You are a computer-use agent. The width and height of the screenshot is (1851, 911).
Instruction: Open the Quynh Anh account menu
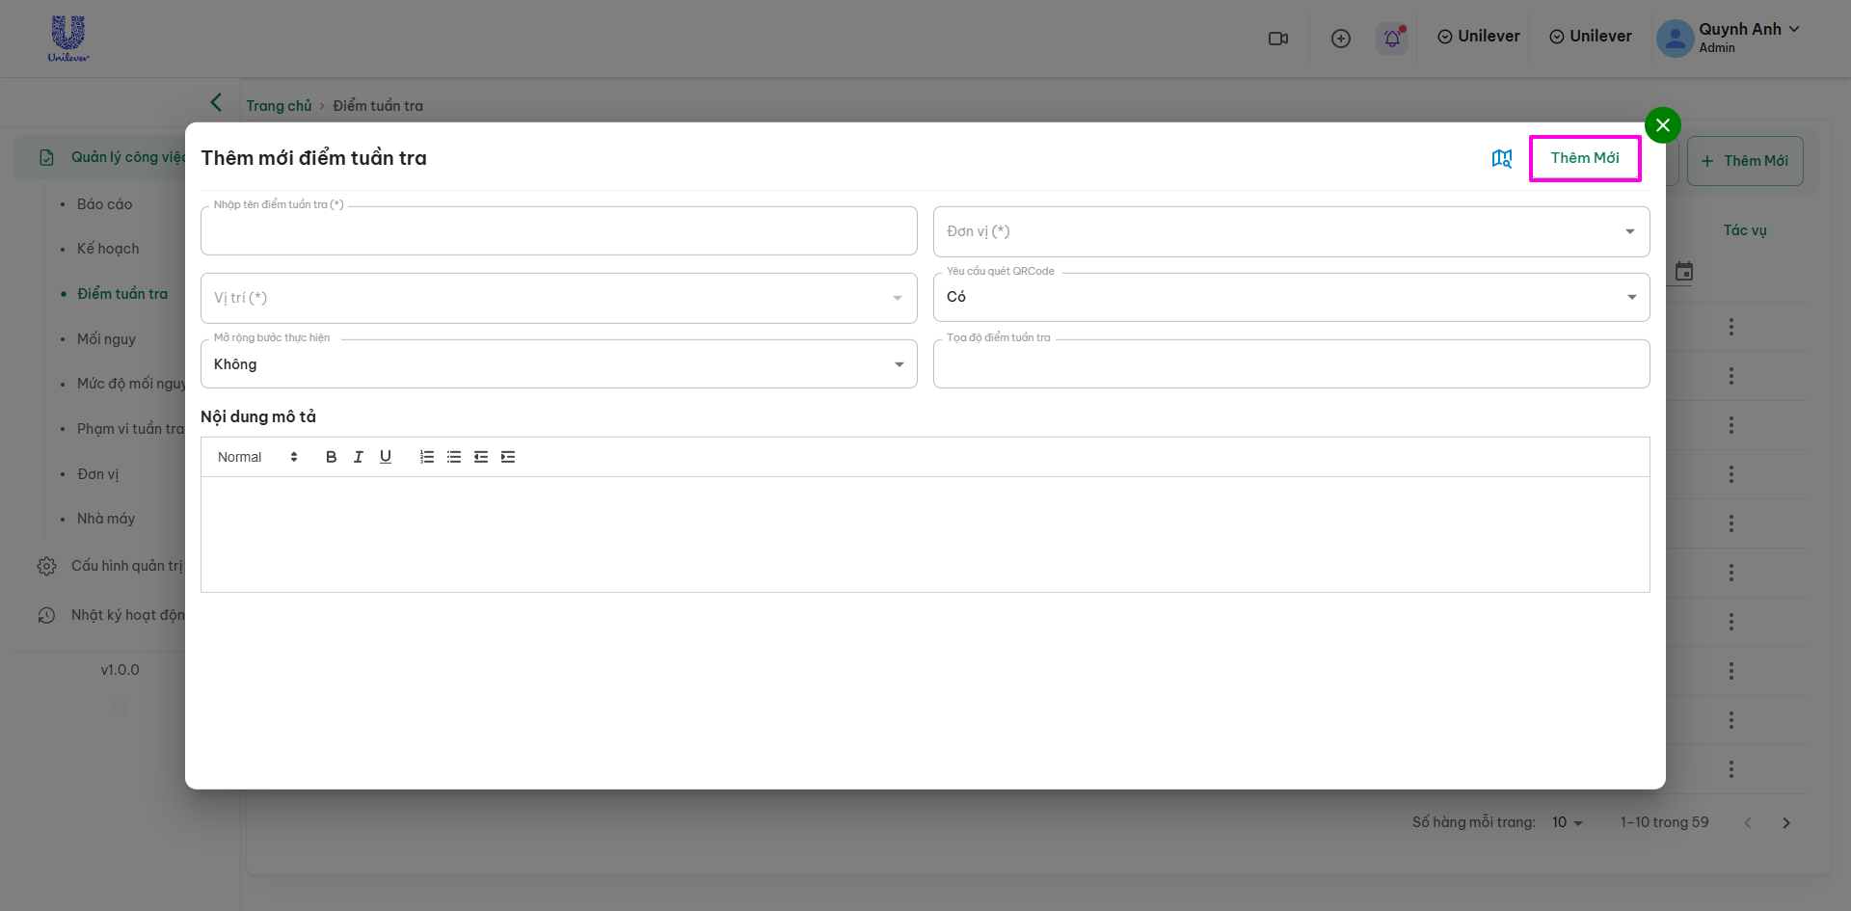point(1729,38)
